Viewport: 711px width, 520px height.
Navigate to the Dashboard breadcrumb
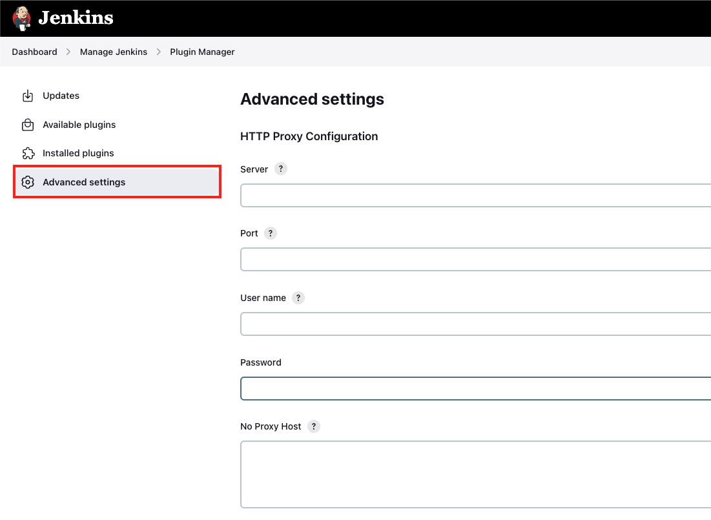pyautogui.click(x=34, y=52)
